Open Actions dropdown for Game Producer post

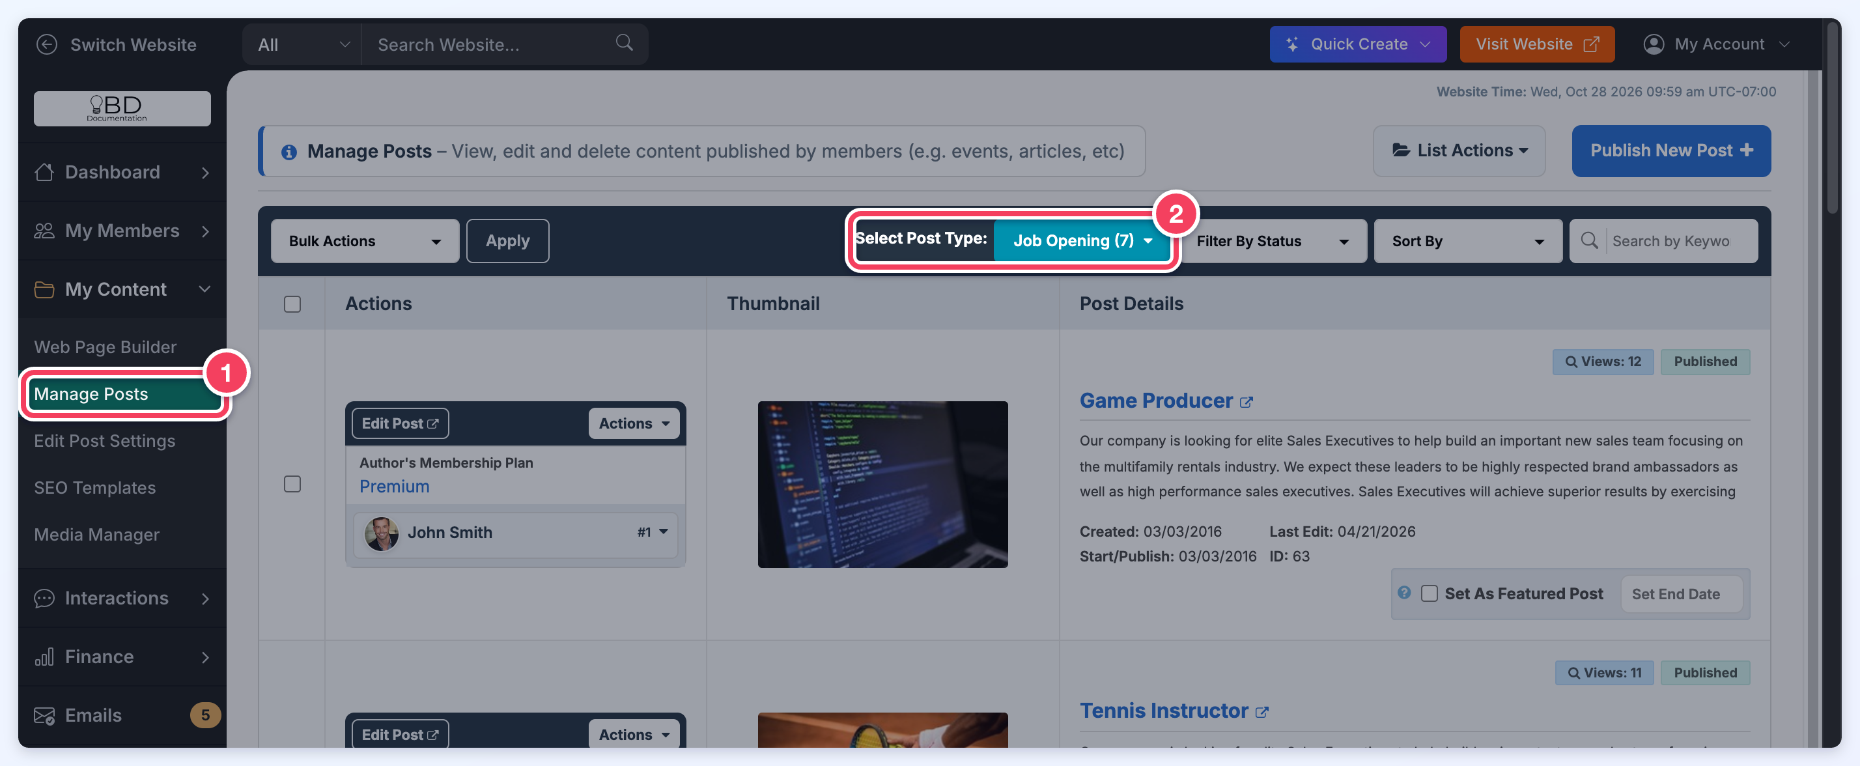point(634,423)
